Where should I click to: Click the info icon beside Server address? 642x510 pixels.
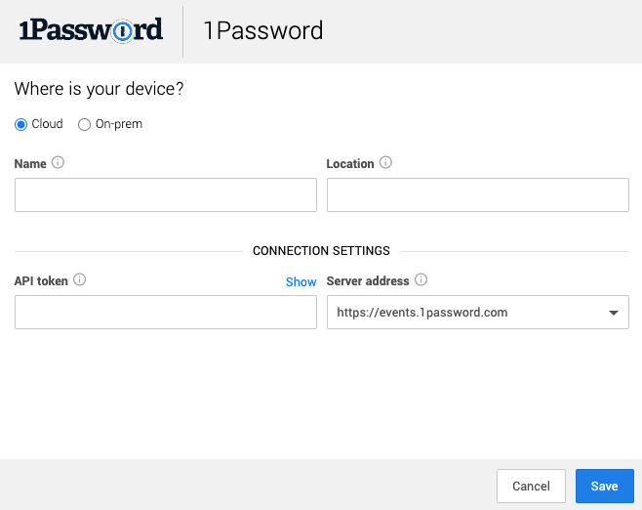pos(421,280)
